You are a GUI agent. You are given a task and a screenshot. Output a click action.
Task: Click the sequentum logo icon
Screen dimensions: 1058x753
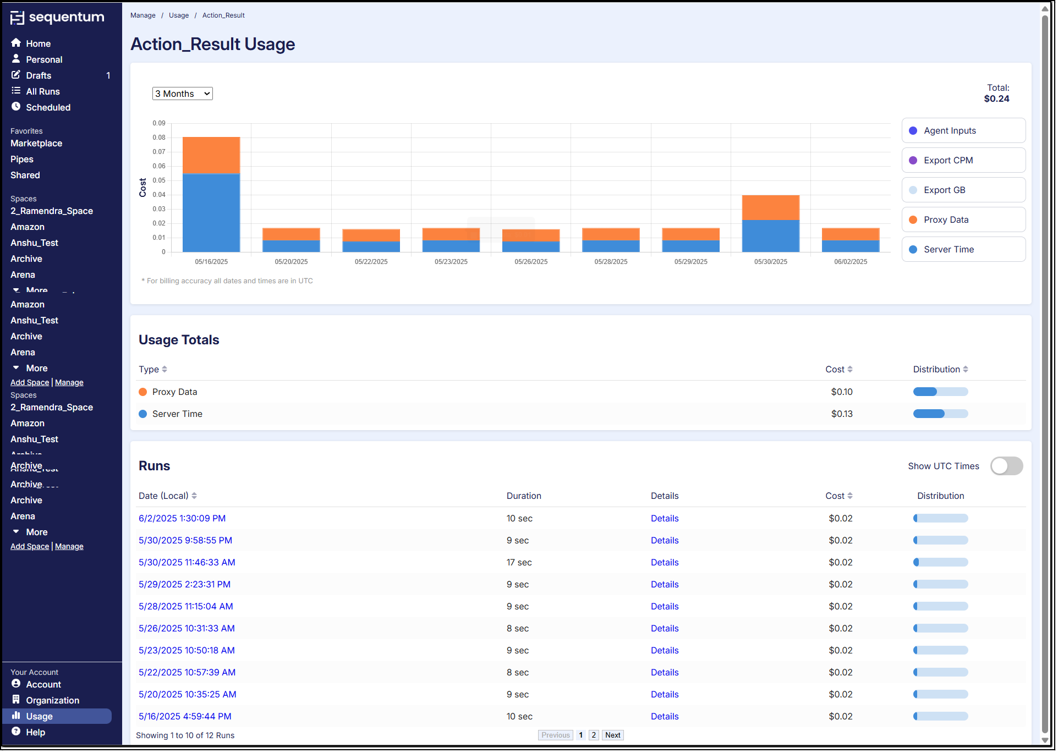tap(17, 18)
